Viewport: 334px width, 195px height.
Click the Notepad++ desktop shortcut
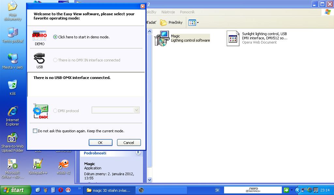pyautogui.click(x=38, y=164)
